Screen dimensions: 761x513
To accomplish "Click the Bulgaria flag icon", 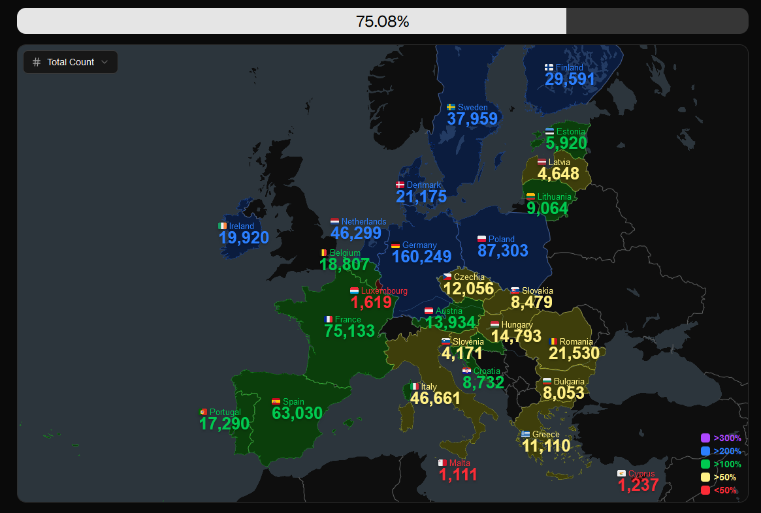I will pos(547,381).
